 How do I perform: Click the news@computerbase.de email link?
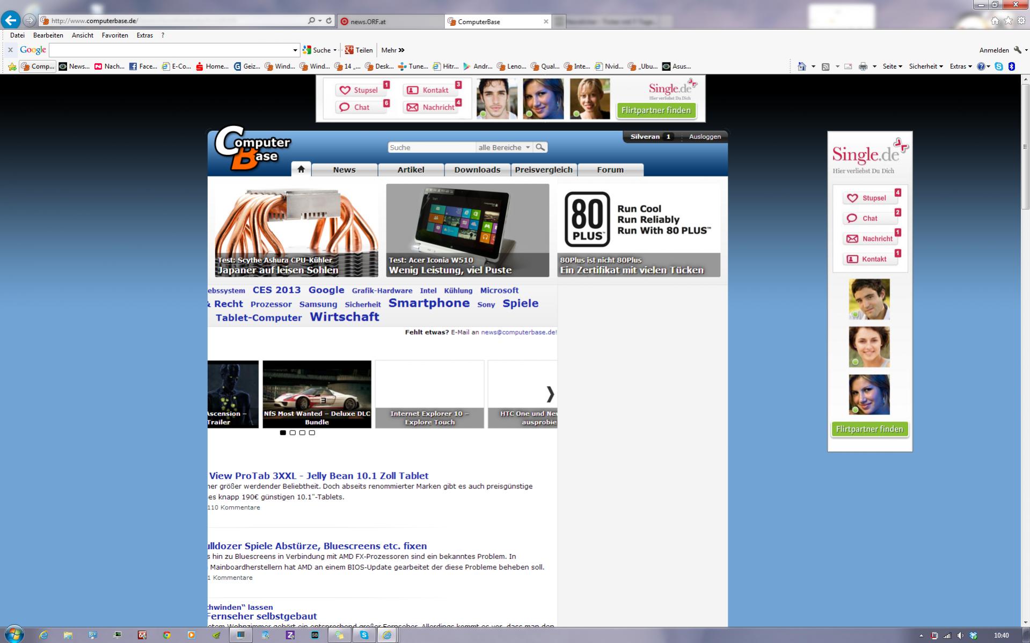(x=518, y=332)
